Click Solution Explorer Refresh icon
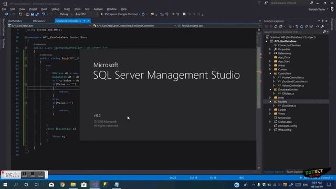The image size is (336, 189). click(x=301, y=27)
